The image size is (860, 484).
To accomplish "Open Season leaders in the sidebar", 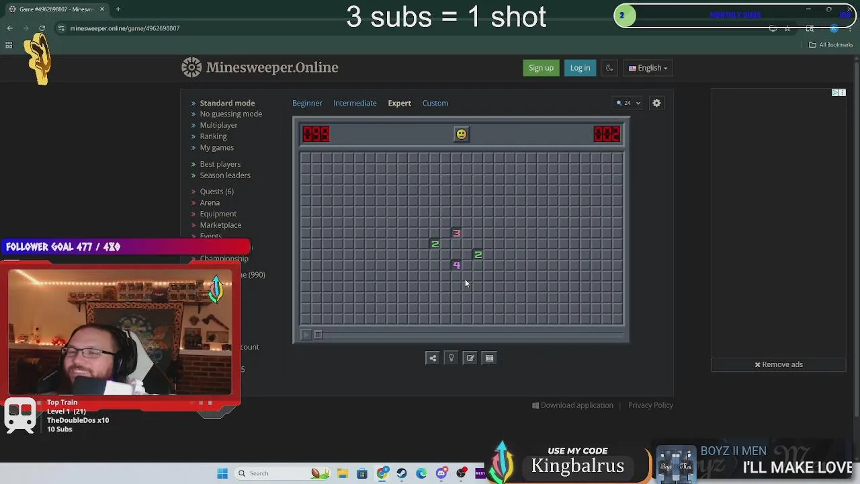I will point(224,175).
